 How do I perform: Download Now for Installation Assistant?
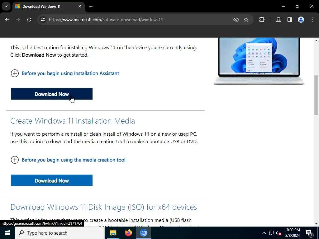(x=52, y=94)
